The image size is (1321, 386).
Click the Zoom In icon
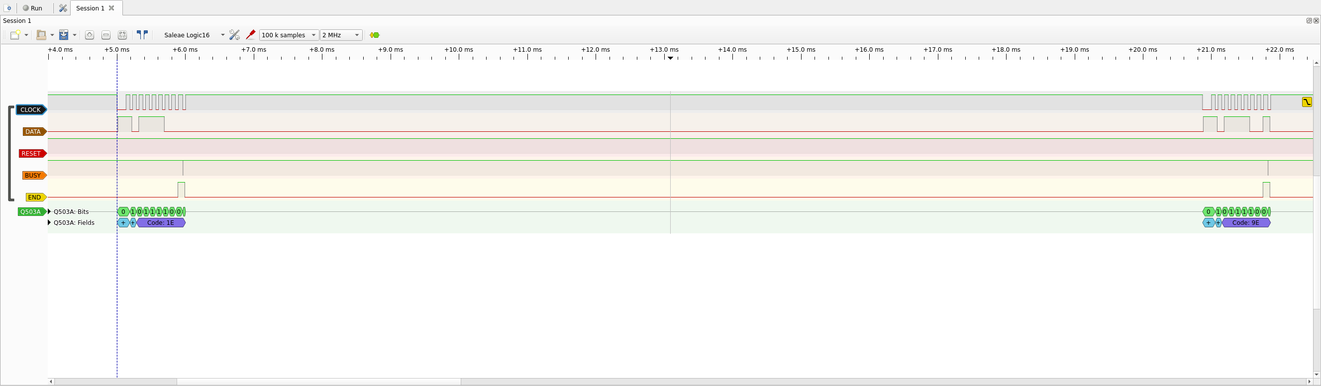[89, 35]
